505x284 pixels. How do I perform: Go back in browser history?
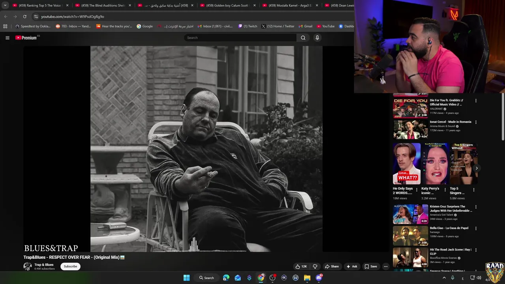click(x=6, y=17)
